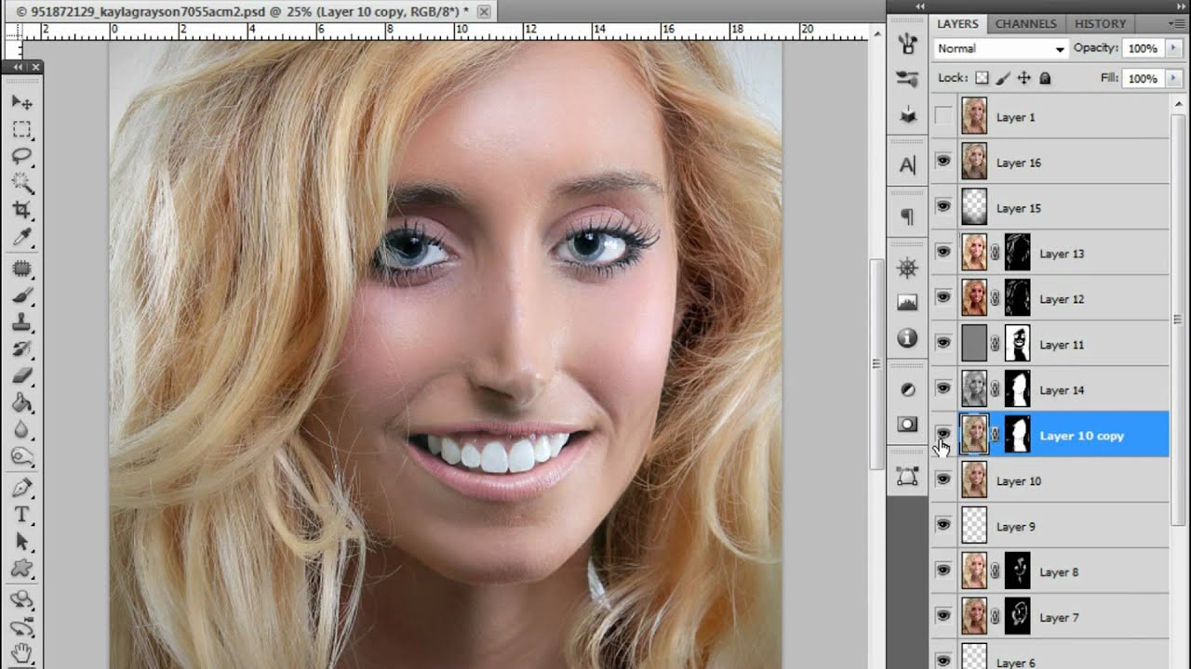The height and width of the screenshot is (669, 1191).
Task: Choose the Eyedropper tool
Action: [22, 238]
